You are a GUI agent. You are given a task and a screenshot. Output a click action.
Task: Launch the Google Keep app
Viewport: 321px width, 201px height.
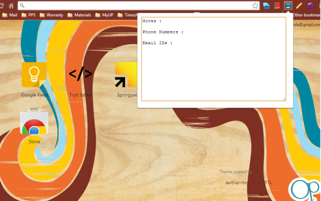point(34,79)
